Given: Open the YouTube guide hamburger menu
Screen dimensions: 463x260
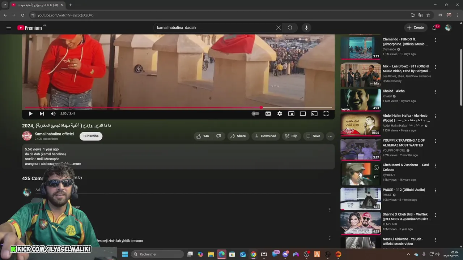Looking at the screenshot, I should (x=9, y=27).
